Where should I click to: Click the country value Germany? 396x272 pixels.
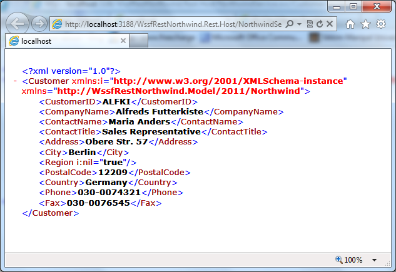pyautogui.click(x=106, y=183)
